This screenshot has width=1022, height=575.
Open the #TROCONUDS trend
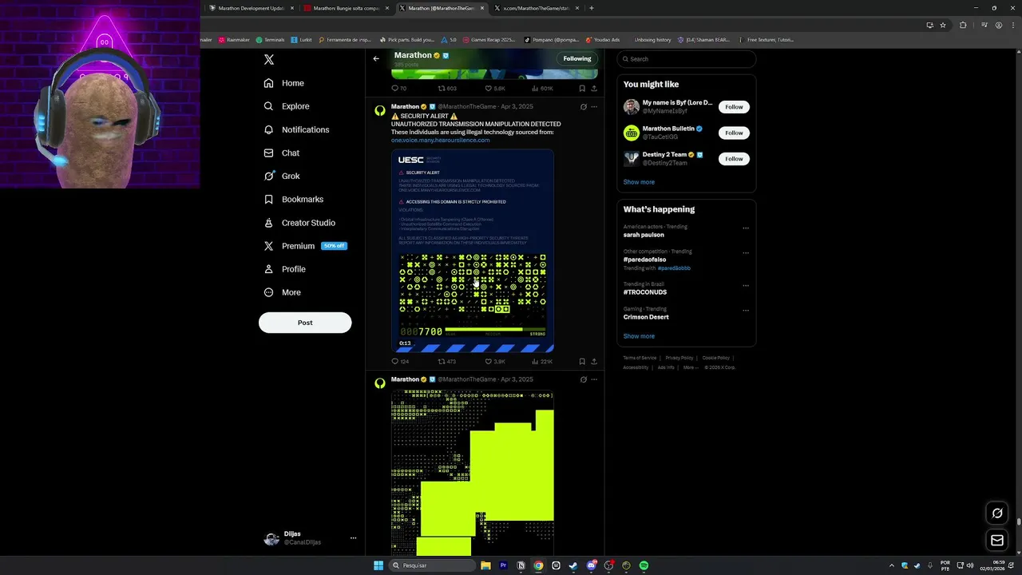pyautogui.click(x=645, y=292)
